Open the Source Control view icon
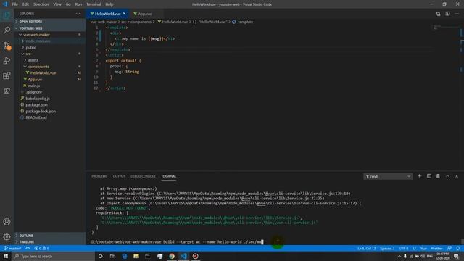This screenshot has width=464, height=261. click(7, 46)
